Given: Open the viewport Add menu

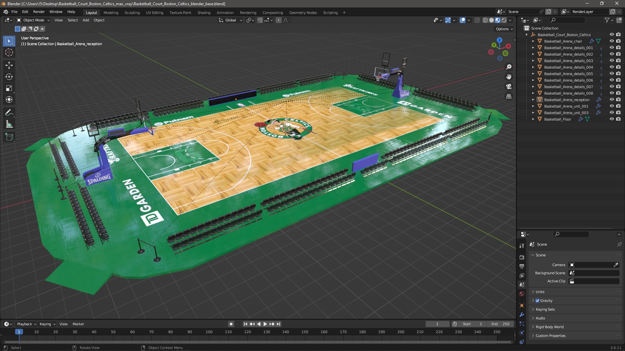Looking at the screenshot, I should [86, 20].
